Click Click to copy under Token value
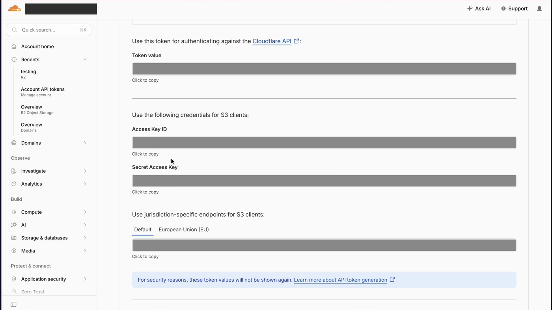This screenshot has height=310, width=552. pyautogui.click(x=145, y=80)
